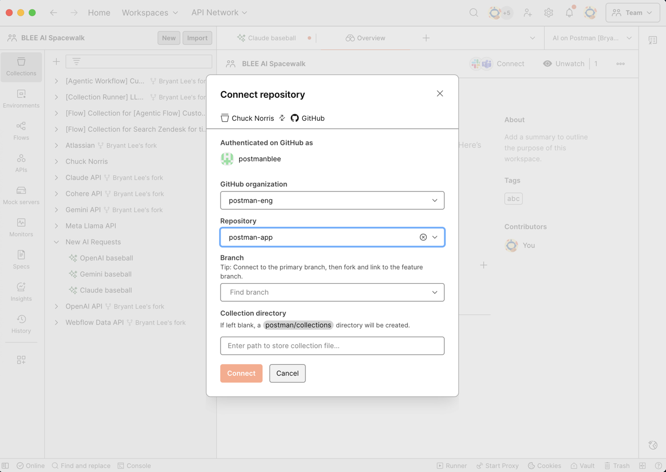Select the Environments sidebar icon
Image resolution: width=666 pixels, height=472 pixels.
(21, 99)
